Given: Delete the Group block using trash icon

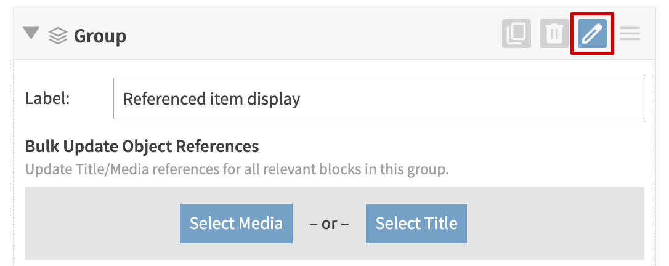Looking at the screenshot, I should click(554, 34).
